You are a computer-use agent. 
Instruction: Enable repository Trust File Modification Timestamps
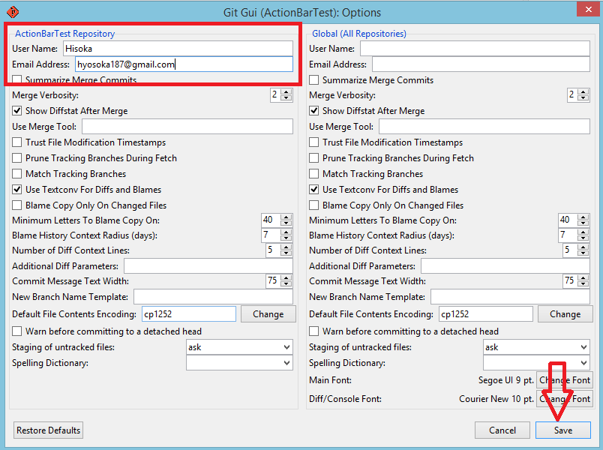[17, 142]
